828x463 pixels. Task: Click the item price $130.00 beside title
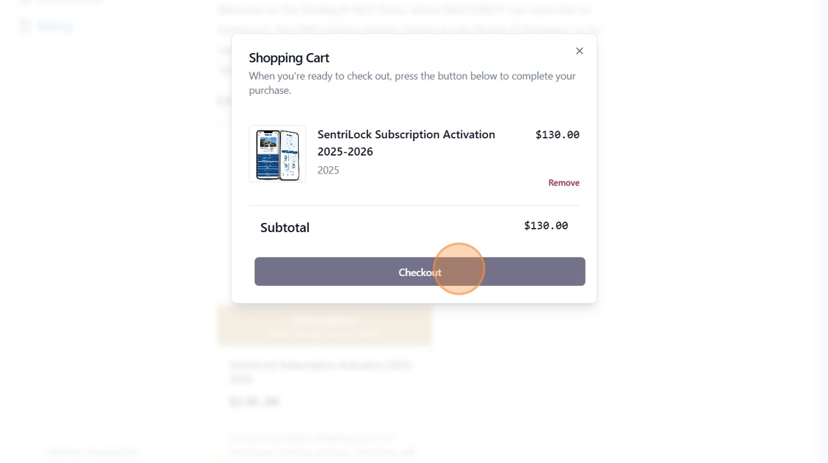coord(557,134)
